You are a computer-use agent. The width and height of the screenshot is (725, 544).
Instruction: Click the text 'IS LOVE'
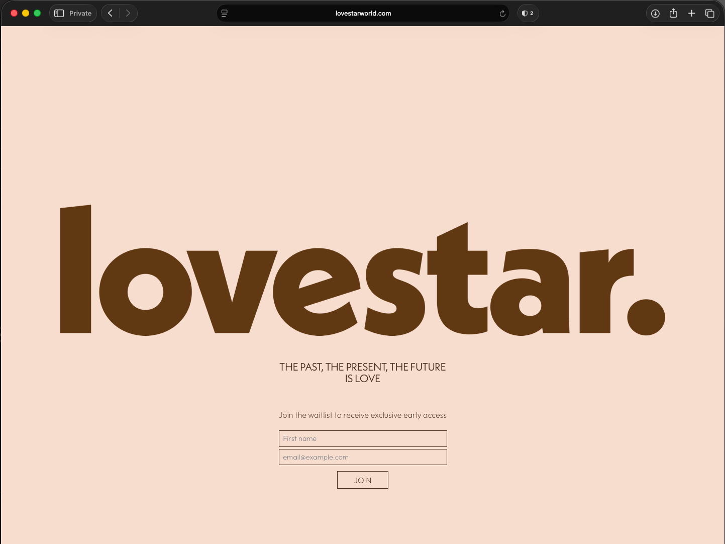tap(363, 379)
